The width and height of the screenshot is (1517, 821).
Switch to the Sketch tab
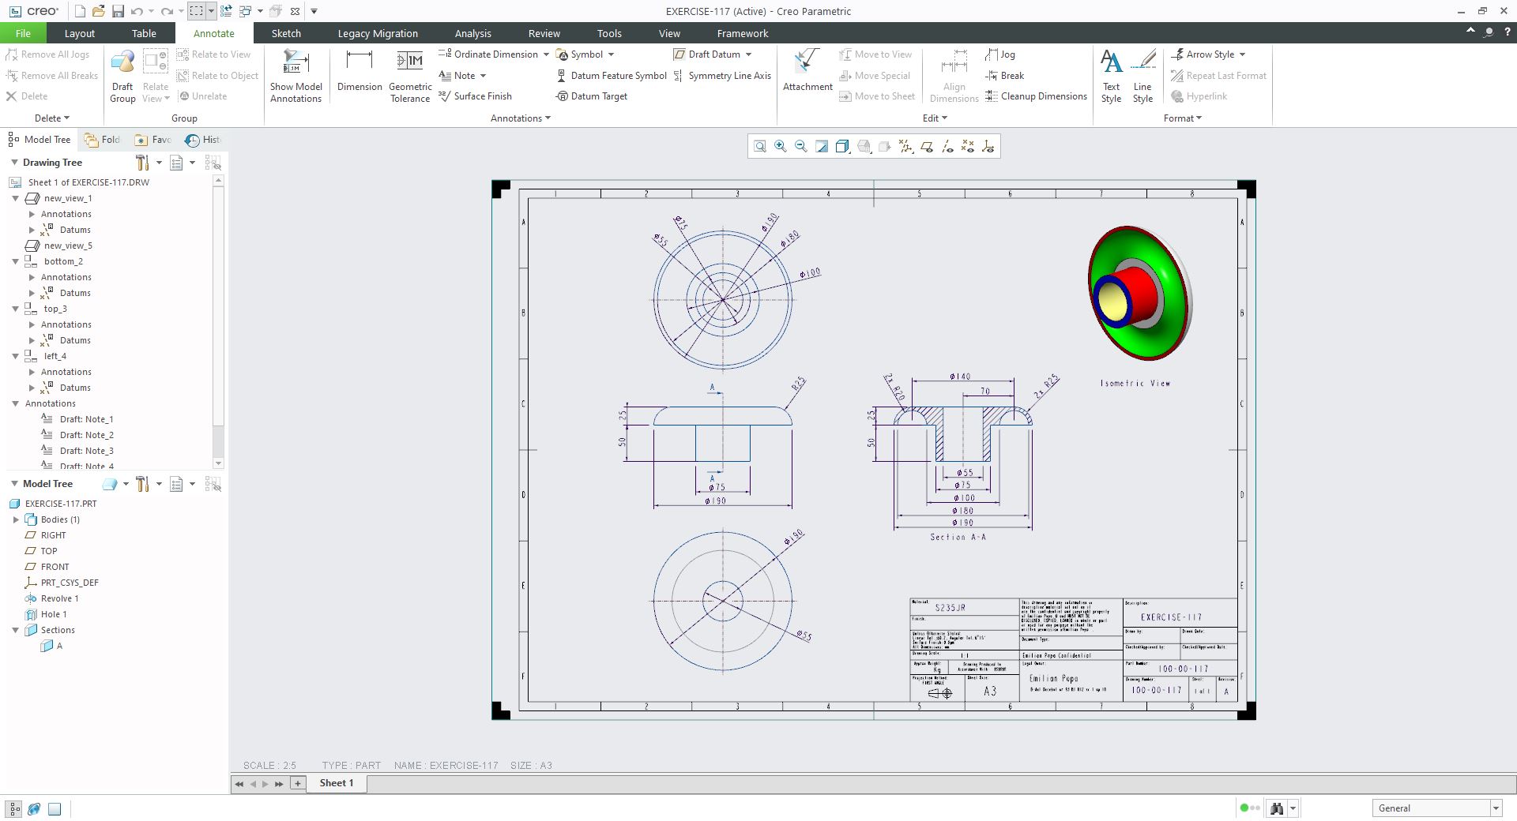[x=286, y=33]
